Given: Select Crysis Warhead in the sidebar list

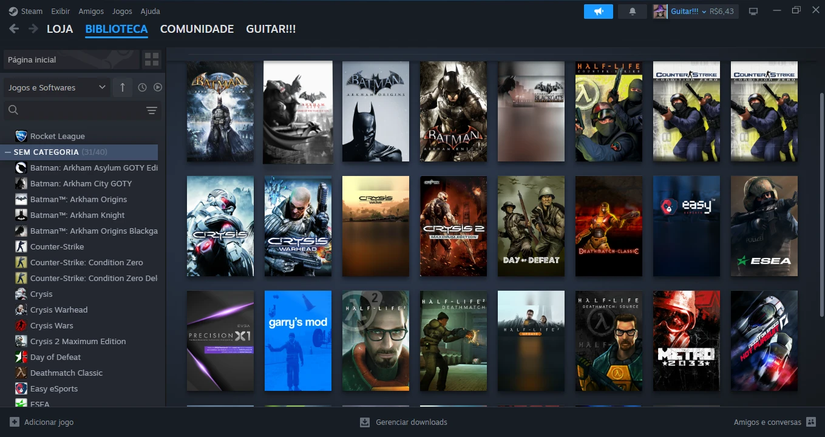Looking at the screenshot, I should pos(86,310).
